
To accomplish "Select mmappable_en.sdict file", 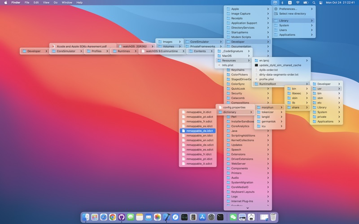I will point(197,140).
